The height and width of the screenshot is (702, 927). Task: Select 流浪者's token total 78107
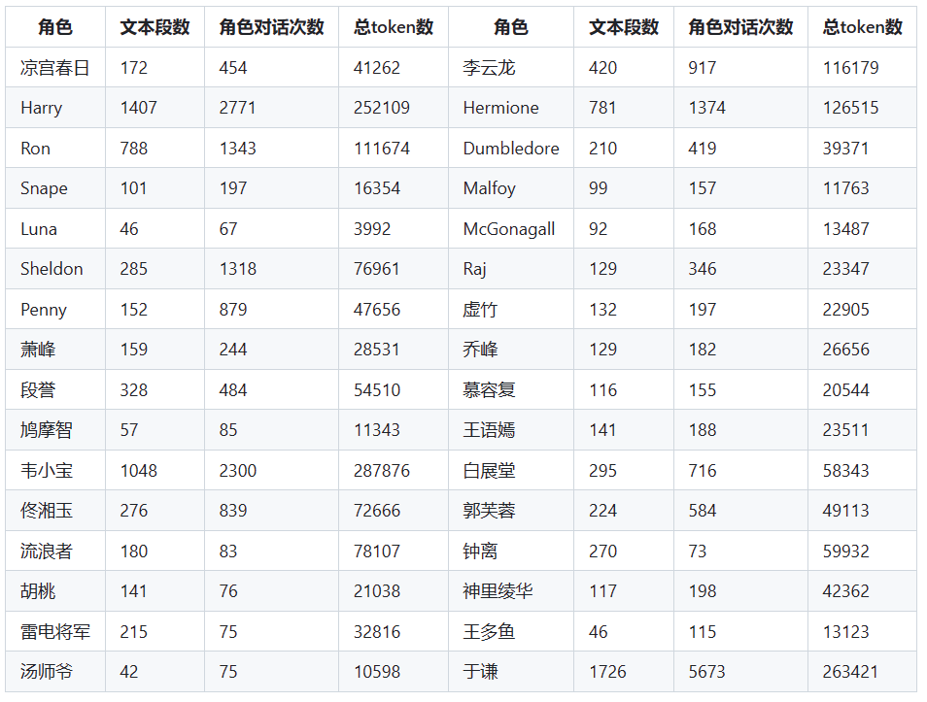tap(377, 551)
